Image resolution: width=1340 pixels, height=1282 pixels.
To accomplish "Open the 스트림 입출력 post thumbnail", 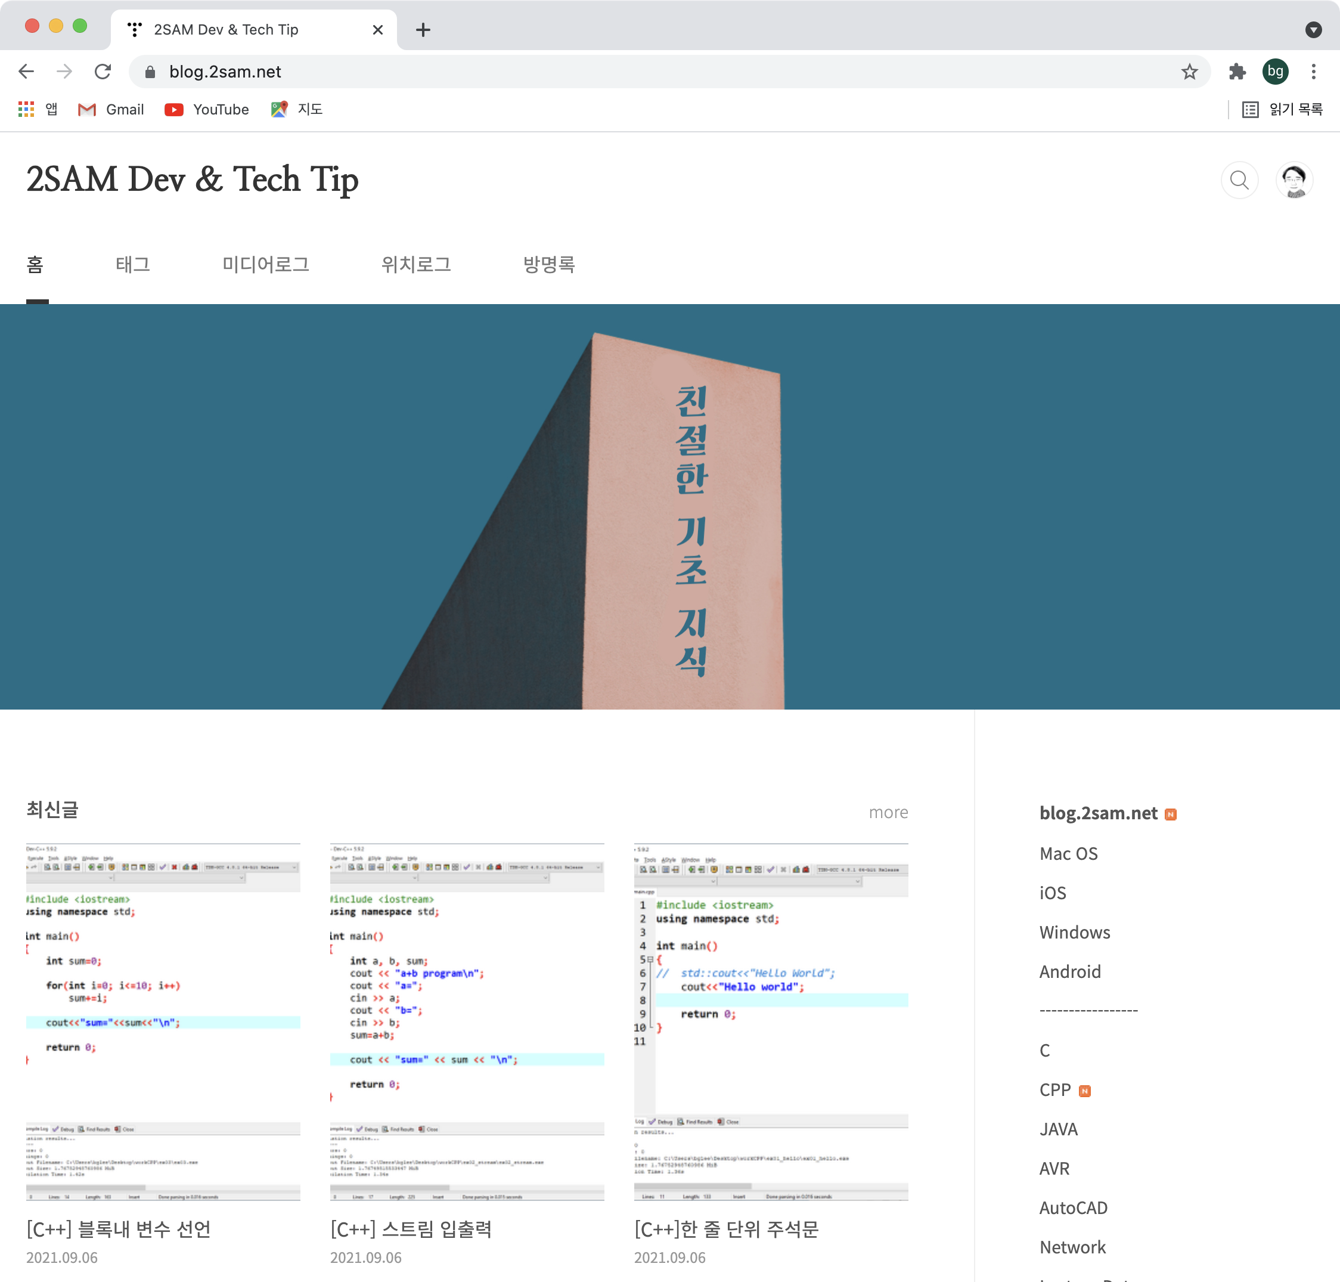I will coord(467,1021).
